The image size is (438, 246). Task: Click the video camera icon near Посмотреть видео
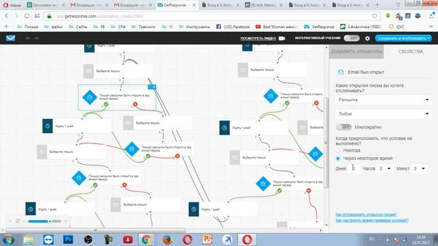click(282, 38)
